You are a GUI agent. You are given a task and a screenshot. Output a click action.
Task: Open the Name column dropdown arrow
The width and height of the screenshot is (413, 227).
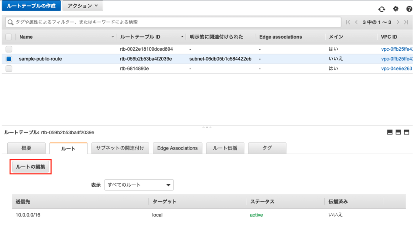coord(113,37)
